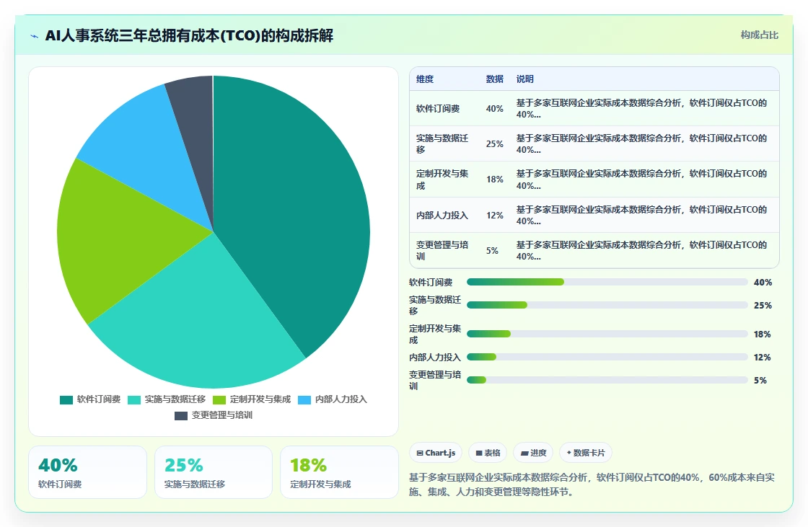Viewport: 808px width, 527px height.
Task: Click the chart title AI人事系统三年总拥有成本
Action: click(x=189, y=35)
